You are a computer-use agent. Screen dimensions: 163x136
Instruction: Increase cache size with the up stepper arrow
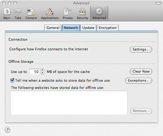click(43, 70)
